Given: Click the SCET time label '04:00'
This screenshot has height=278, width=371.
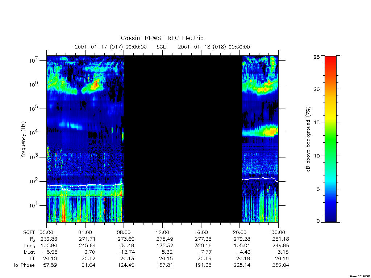Looking at the screenshot, I should tap(85, 232).
